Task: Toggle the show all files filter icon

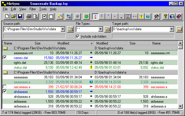Action: (x=95, y=17)
